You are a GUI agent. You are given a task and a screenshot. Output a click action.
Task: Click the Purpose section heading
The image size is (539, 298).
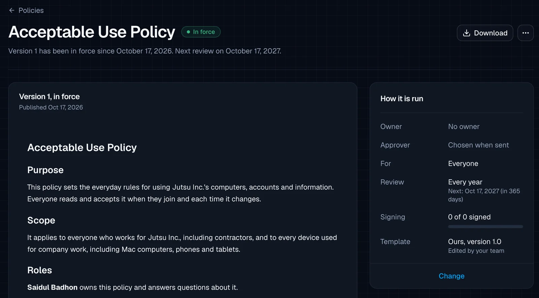click(45, 170)
